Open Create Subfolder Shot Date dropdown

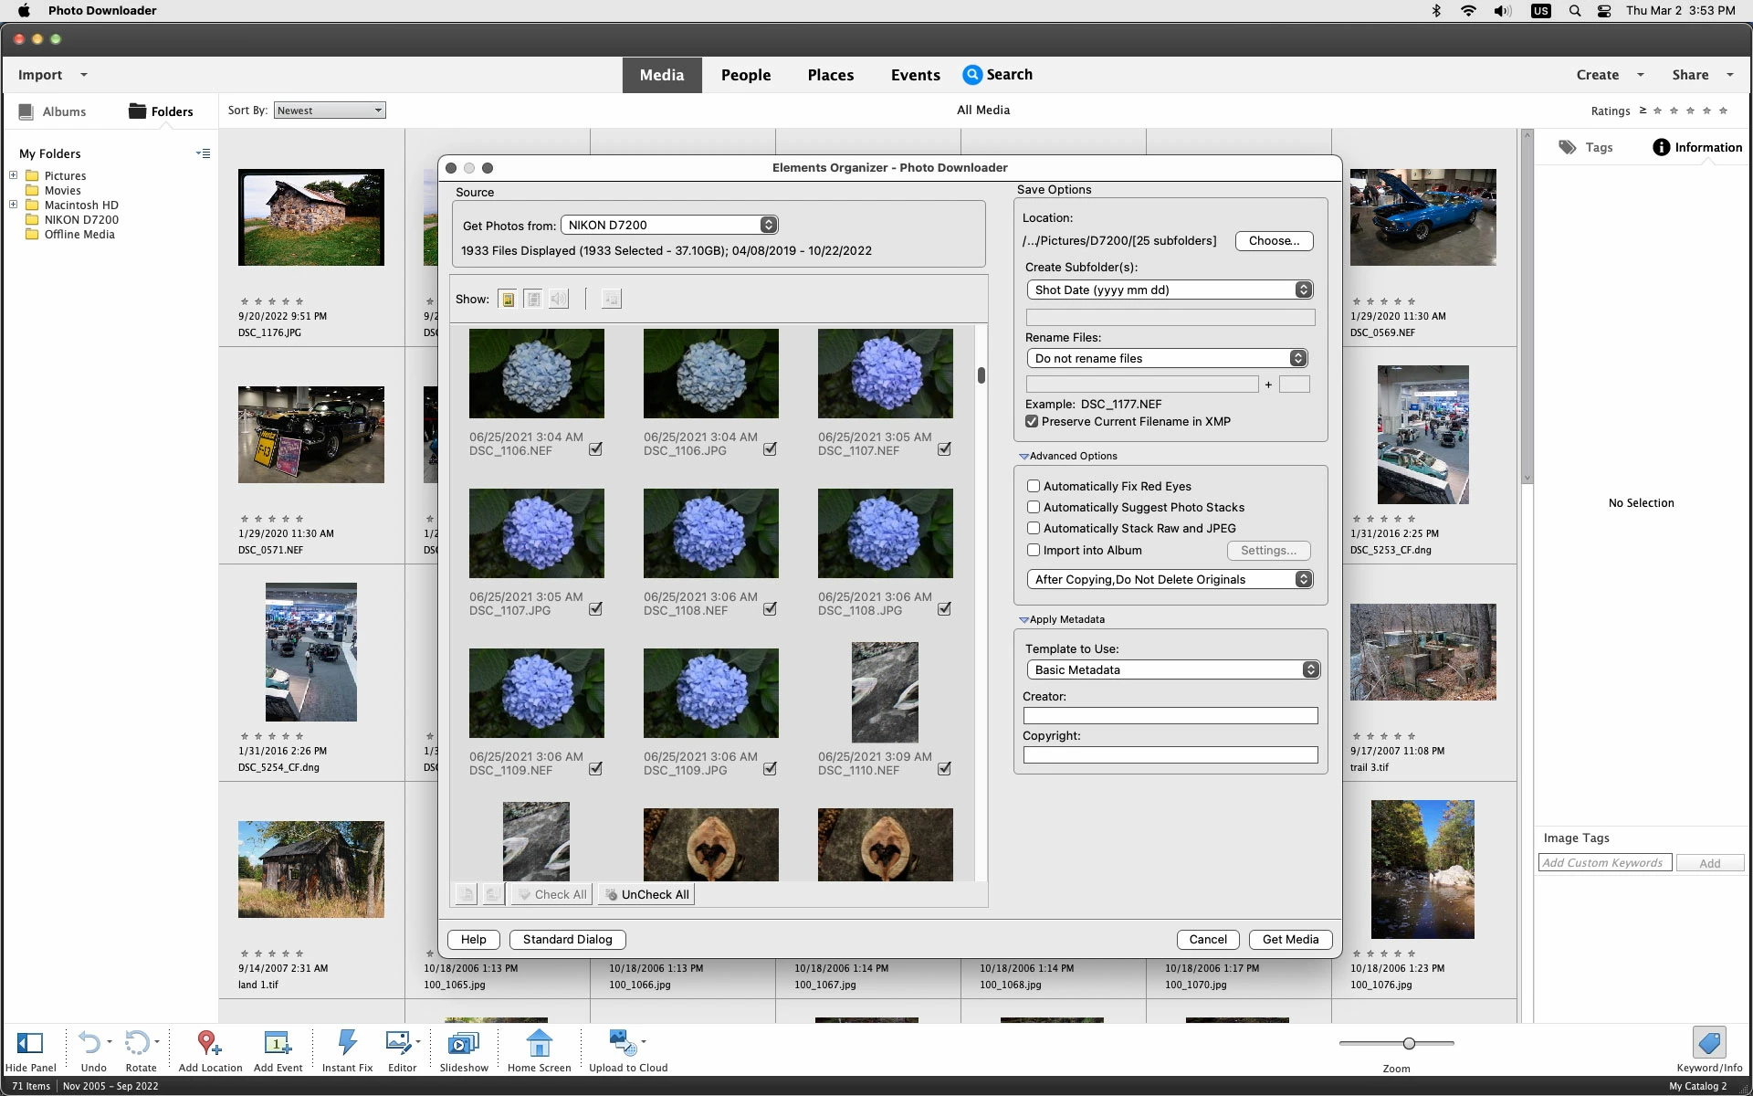click(1169, 290)
